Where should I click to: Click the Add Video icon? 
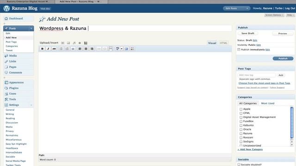tap(68, 43)
